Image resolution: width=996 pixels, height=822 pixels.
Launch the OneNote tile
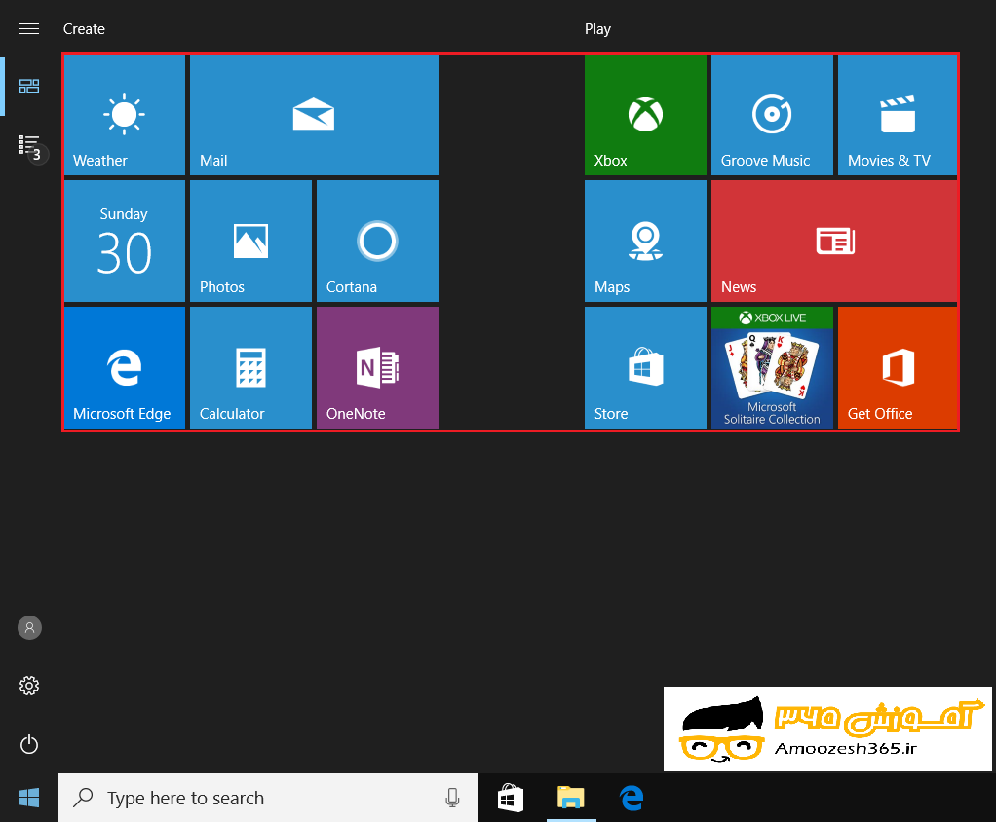coord(377,367)
